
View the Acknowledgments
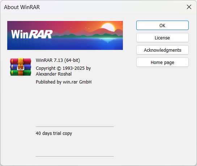[x=162, y=50]
